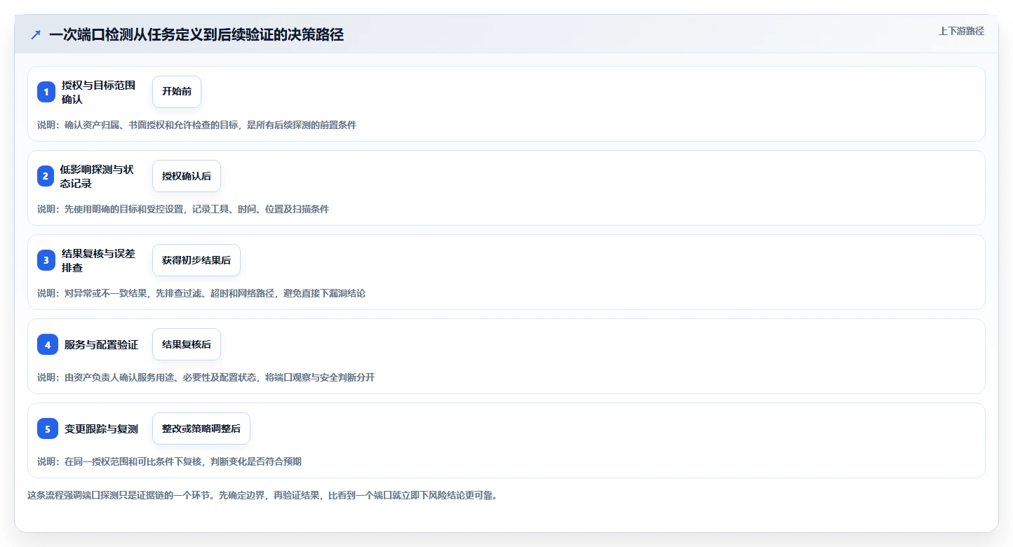Click step number 1 badge
Screen dimensions: 1013x547
pos(46,92)
